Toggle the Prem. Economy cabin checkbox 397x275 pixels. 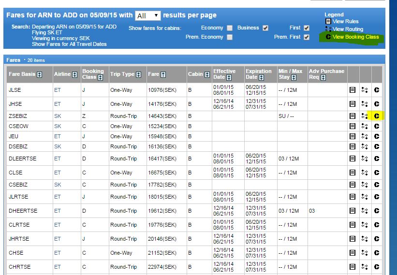pos(230,37)
